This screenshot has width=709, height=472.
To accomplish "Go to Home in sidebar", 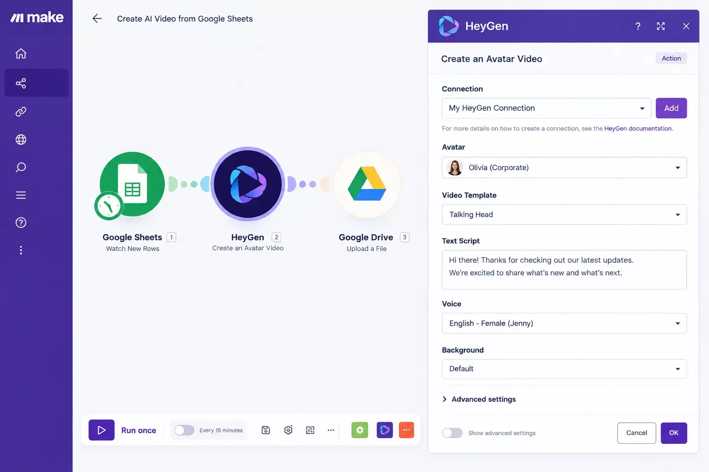I will tap(21, 53).
